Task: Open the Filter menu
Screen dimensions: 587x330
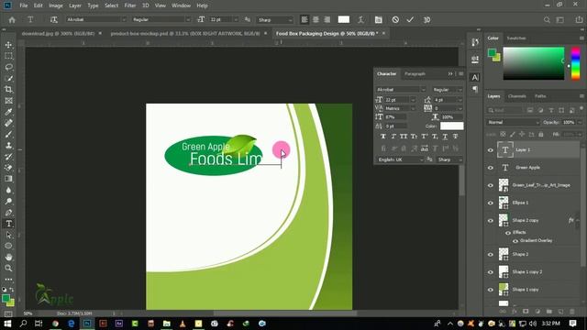Action: (x=130, y=5)
